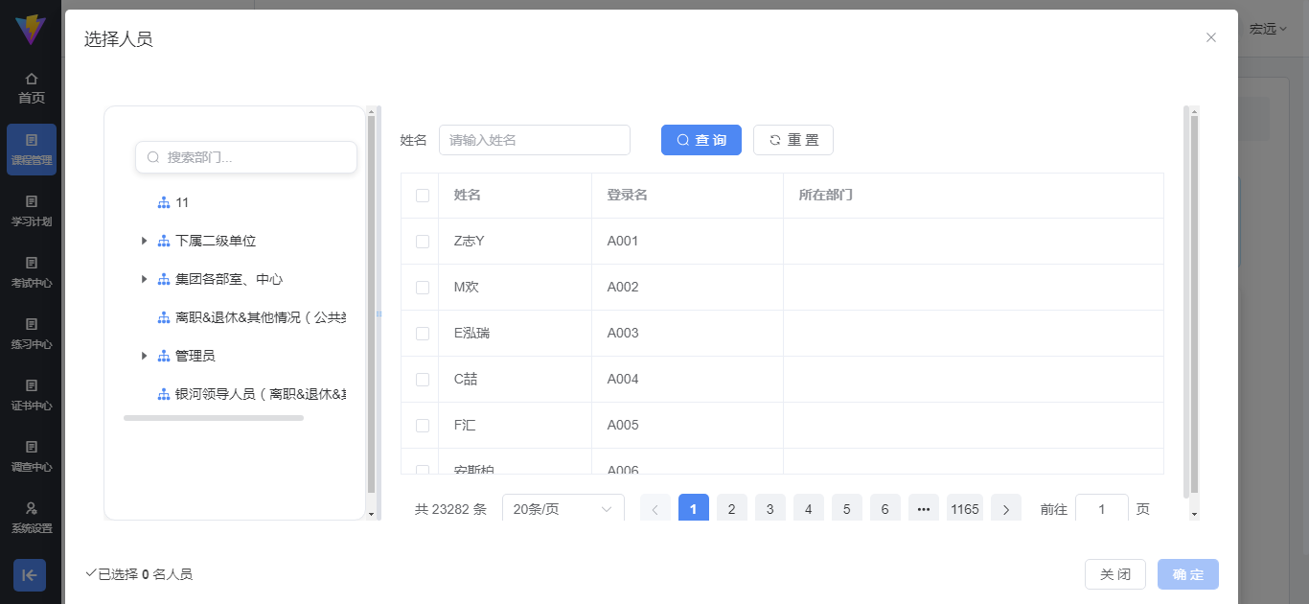Click the magnifier icon in 搜索部门 box
1309x604 pixels.
[153, 156]
